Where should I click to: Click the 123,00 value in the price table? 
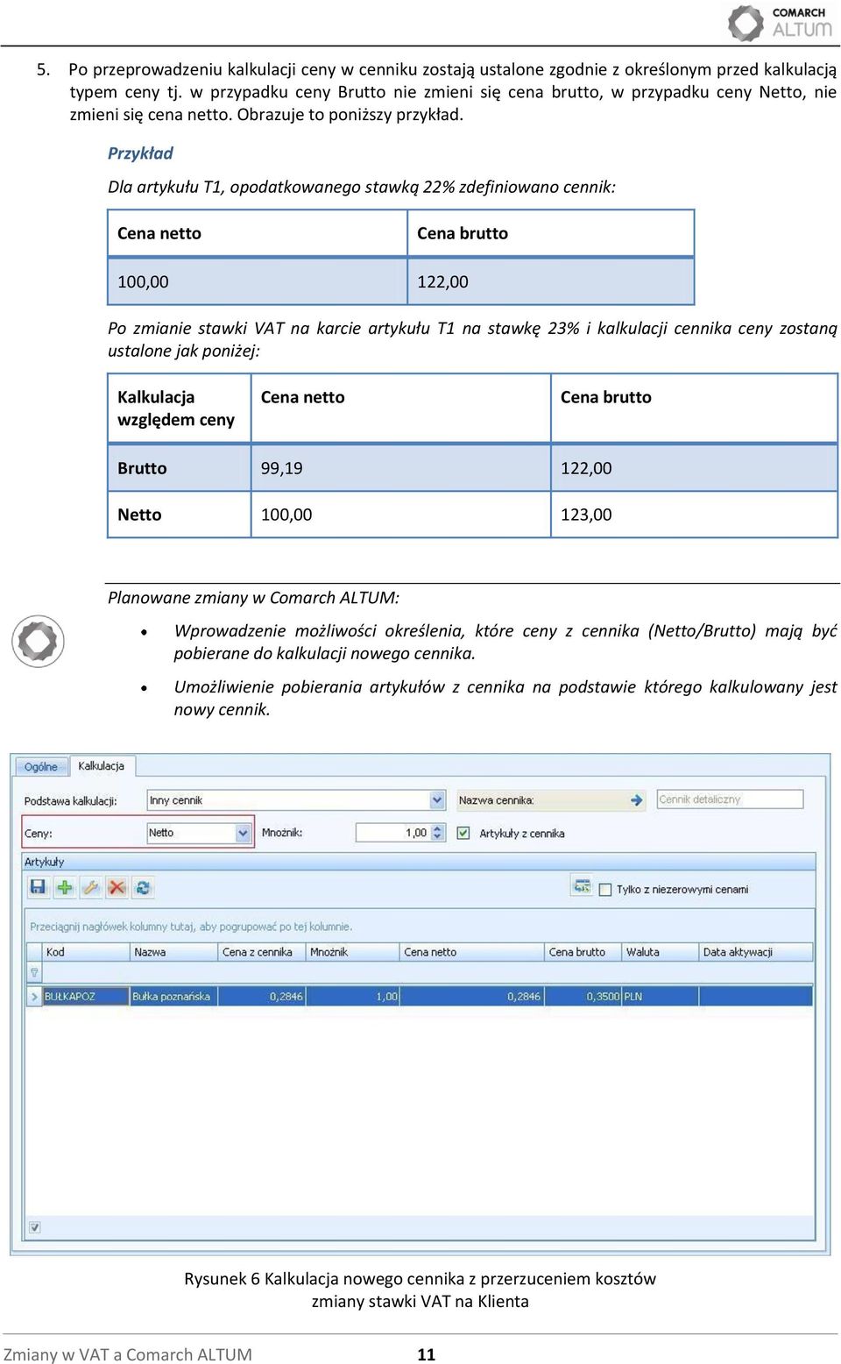click(586, 515)
